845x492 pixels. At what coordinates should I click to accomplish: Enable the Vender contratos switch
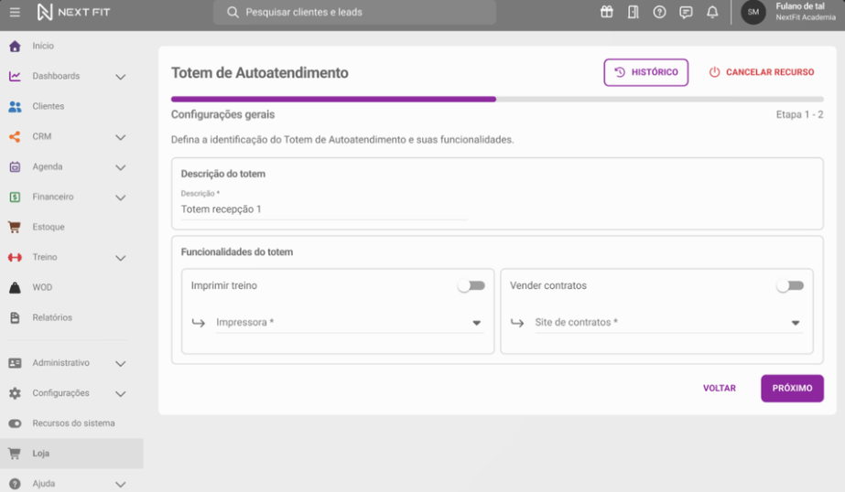790,285
